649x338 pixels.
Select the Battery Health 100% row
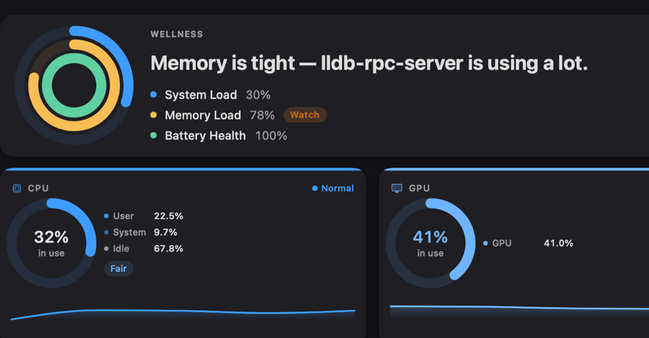[219, 136]
